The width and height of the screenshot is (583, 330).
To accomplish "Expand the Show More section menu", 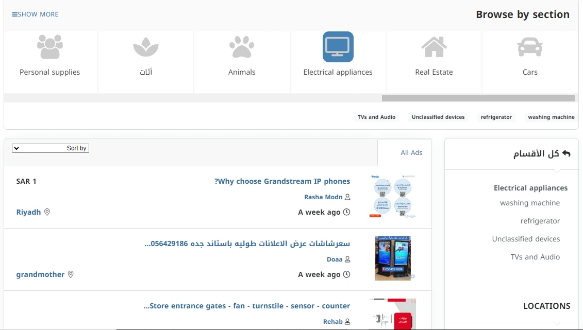I will (x=35, y=14).
